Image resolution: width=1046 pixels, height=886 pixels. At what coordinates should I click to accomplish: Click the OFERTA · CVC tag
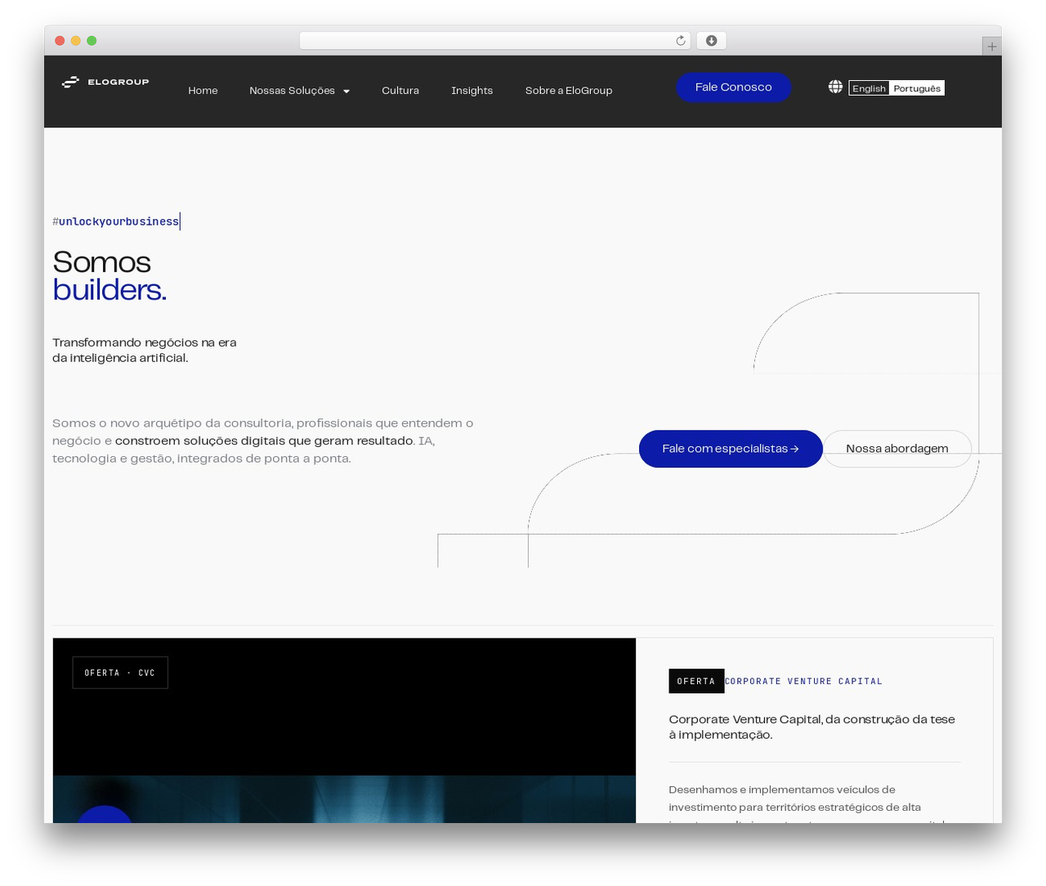(x=120, y=673)
